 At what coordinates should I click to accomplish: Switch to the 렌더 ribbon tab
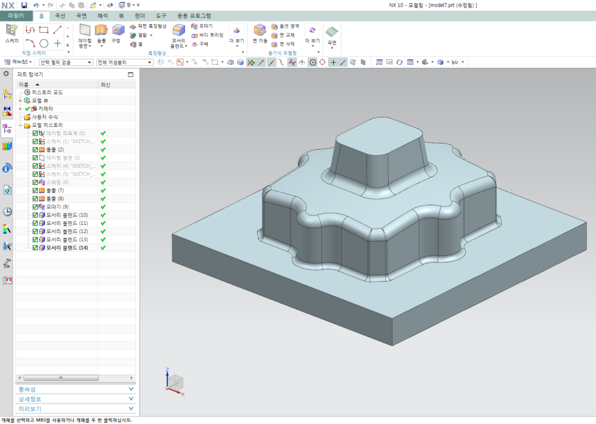tap(140, 15)
